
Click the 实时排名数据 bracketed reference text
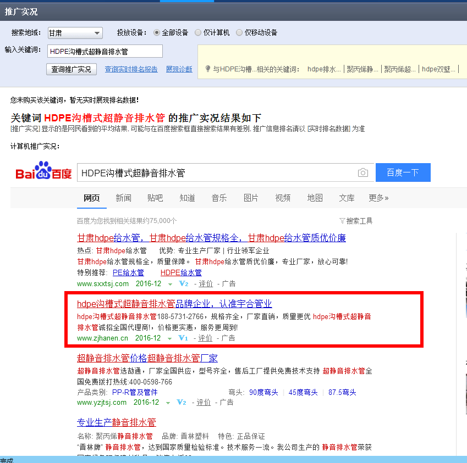pos(329,129)
